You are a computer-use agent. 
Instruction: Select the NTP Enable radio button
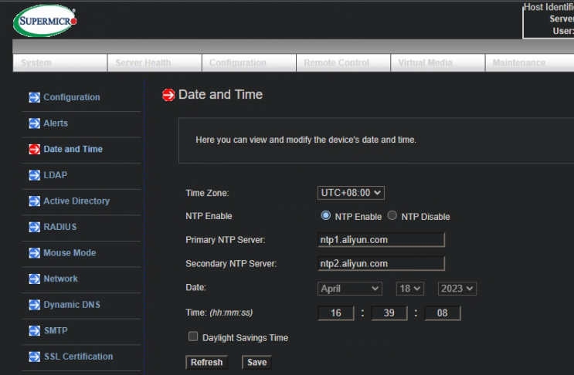point(325,215)
